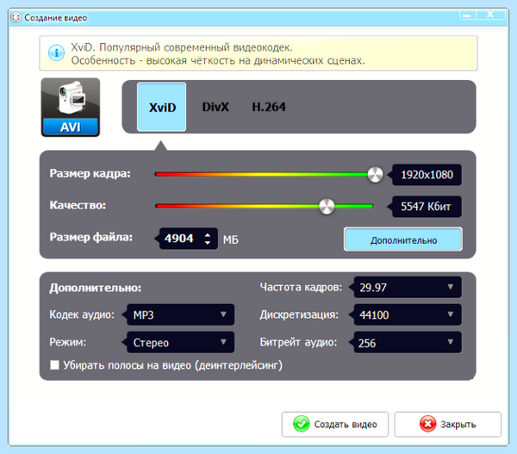
Task: Click the XviD description text in the hint box
Action: [218, 53]
